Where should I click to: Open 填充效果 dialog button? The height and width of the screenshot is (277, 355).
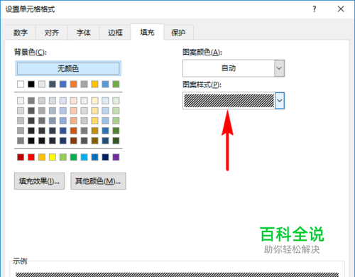(x=39, y=181)
